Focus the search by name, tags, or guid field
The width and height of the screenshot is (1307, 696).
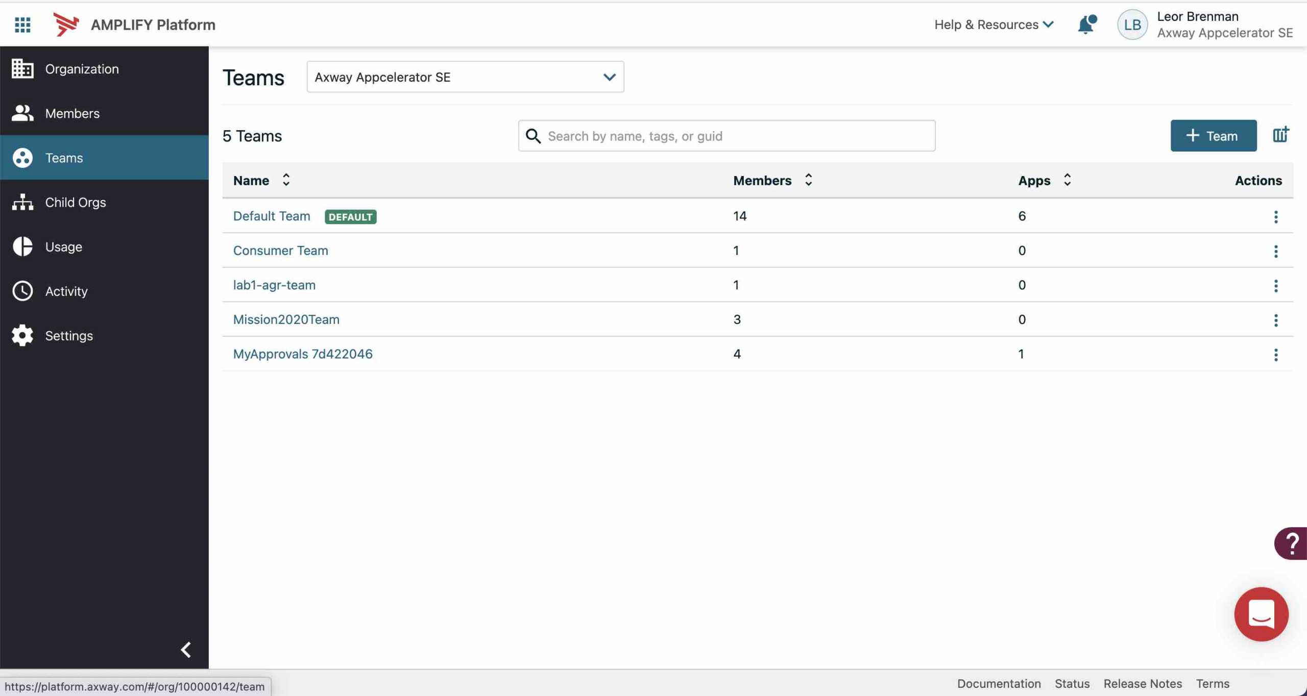[x=727, y=136]
